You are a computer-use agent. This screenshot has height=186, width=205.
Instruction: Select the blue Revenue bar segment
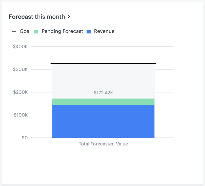(104, 121)
